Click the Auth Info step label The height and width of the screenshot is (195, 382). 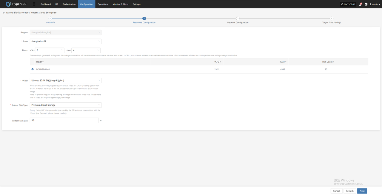pos(50,23)
